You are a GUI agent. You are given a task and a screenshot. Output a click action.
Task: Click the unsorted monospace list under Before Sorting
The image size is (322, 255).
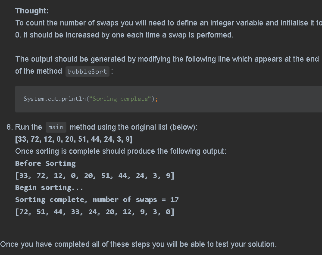pos(95,176)
